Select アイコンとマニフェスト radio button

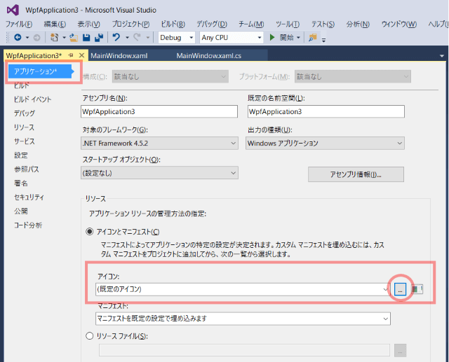pos(90,232)
